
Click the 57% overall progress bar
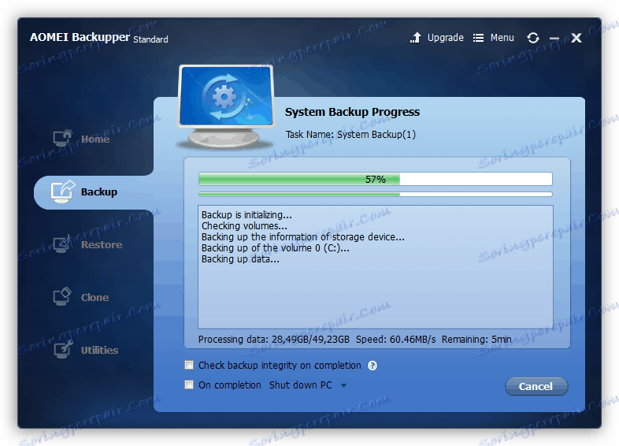[x=376, y=179]
